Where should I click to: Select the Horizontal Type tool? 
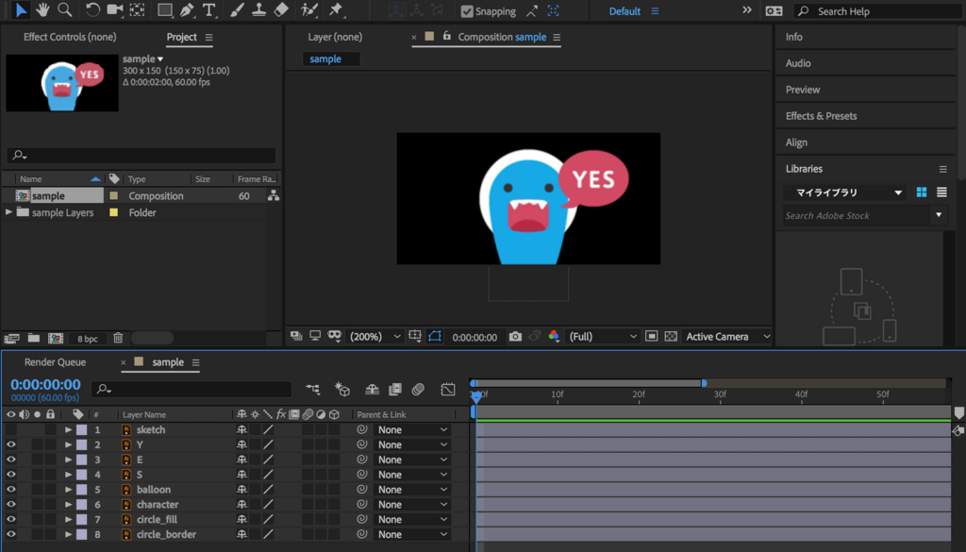pos(209,9)
